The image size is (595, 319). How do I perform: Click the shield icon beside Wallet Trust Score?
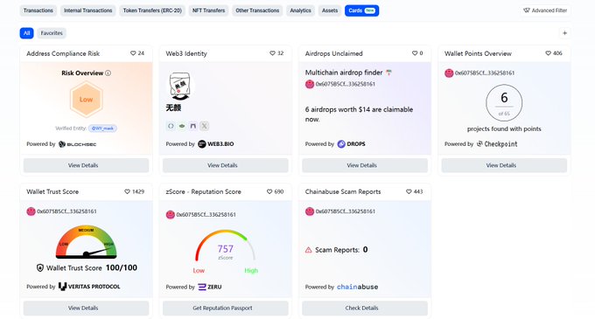pyautogui.click(x=40, y=267)
